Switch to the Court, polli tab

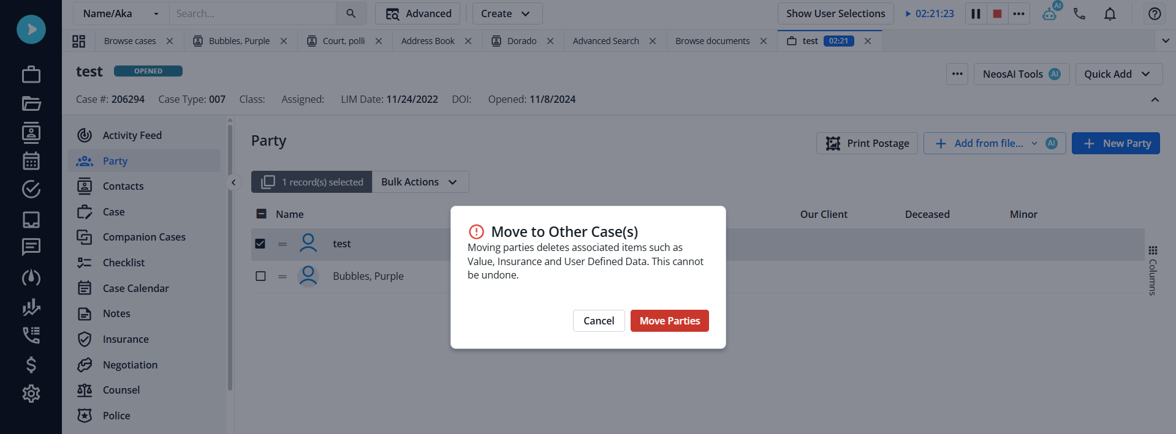click(x=344, y=41)
